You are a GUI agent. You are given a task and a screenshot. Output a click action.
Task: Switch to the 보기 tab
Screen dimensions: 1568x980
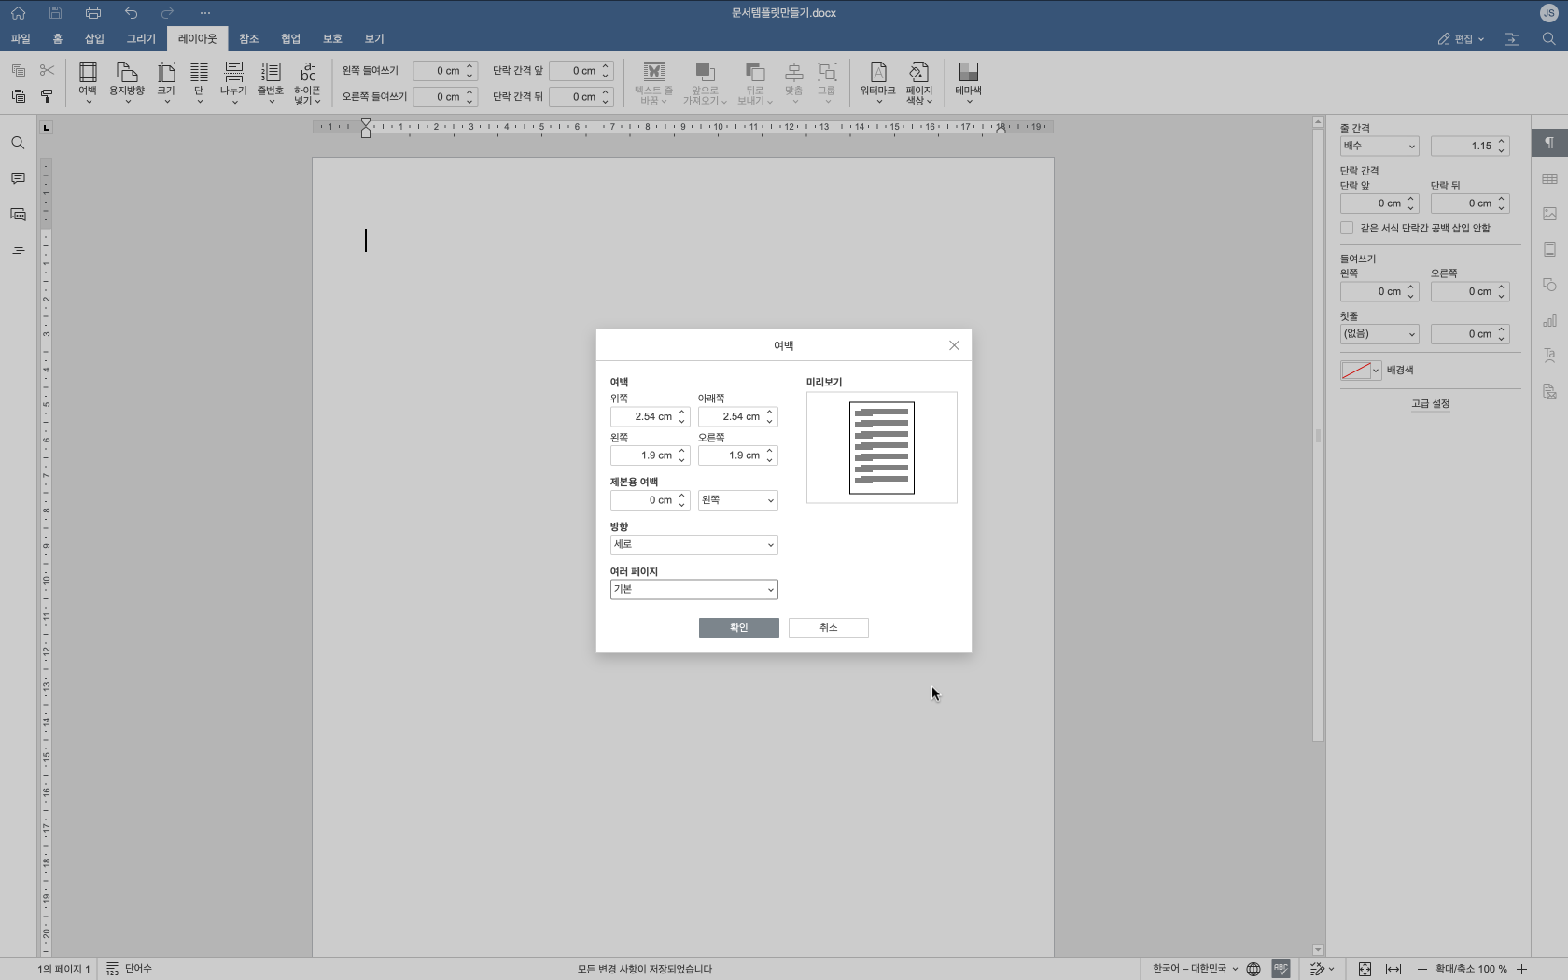pyautogui.click(x=374, y=39)
